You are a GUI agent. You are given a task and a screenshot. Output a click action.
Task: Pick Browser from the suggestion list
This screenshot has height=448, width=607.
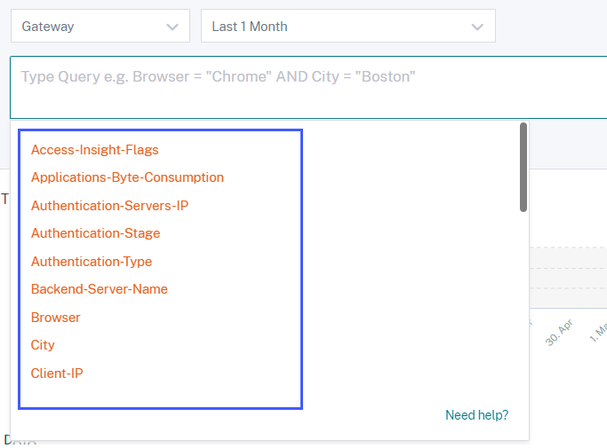point(56,318)
